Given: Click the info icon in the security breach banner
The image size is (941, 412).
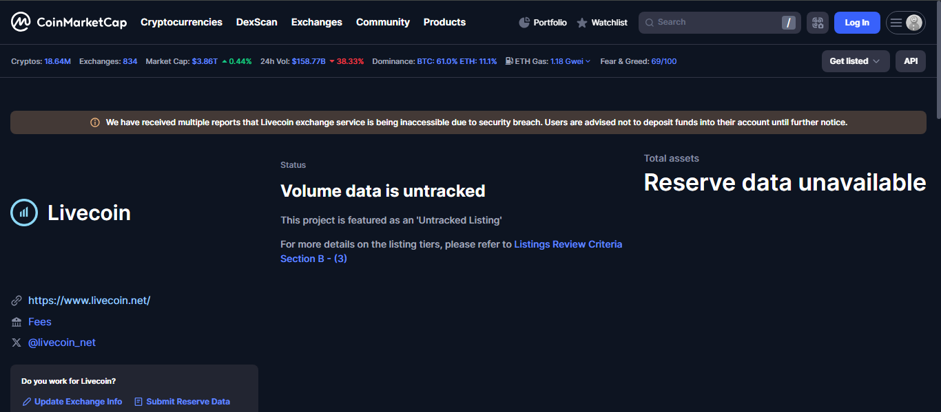Looking at the screenshot, I should pyautogui.click(x=95, y=122).
